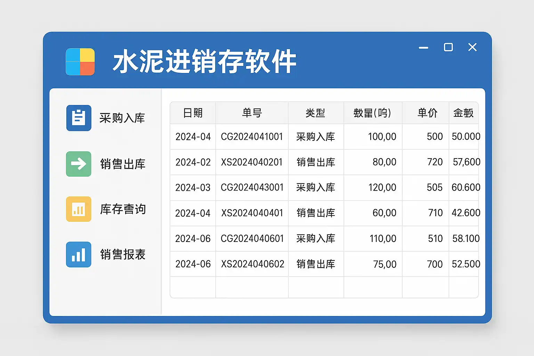
Task: Click the 单价 column header
Action: tap(427, 113)
